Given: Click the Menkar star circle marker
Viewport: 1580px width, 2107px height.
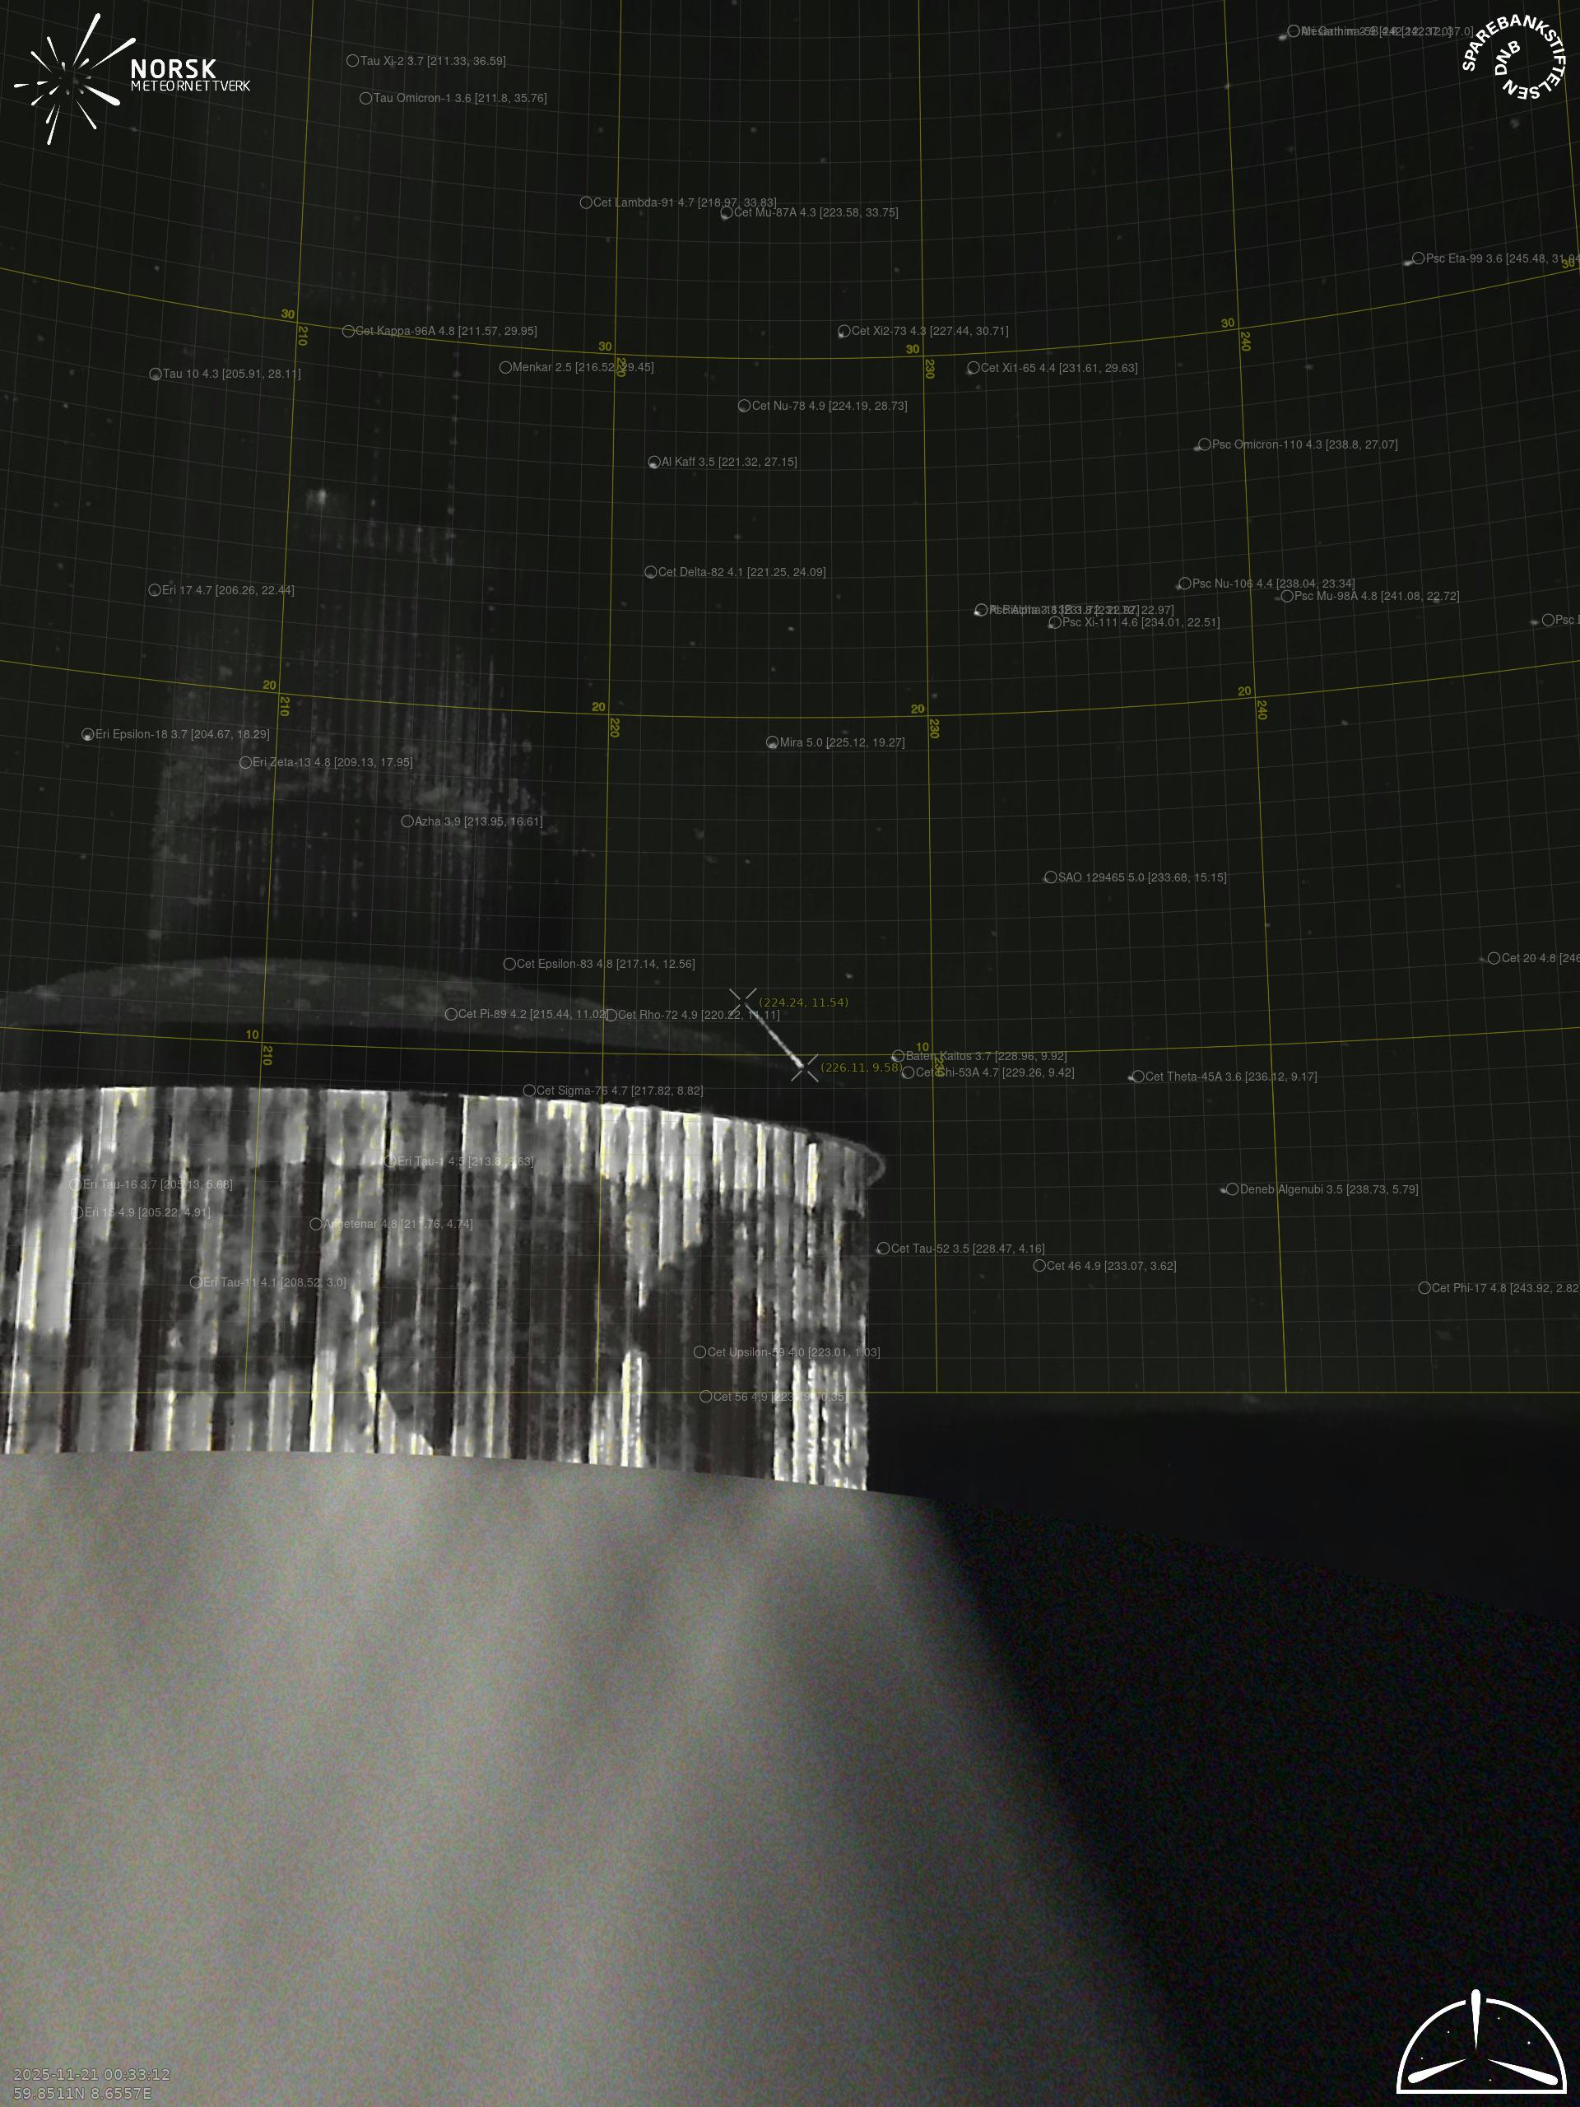Looking at the screenshot, I should (506, 368).
